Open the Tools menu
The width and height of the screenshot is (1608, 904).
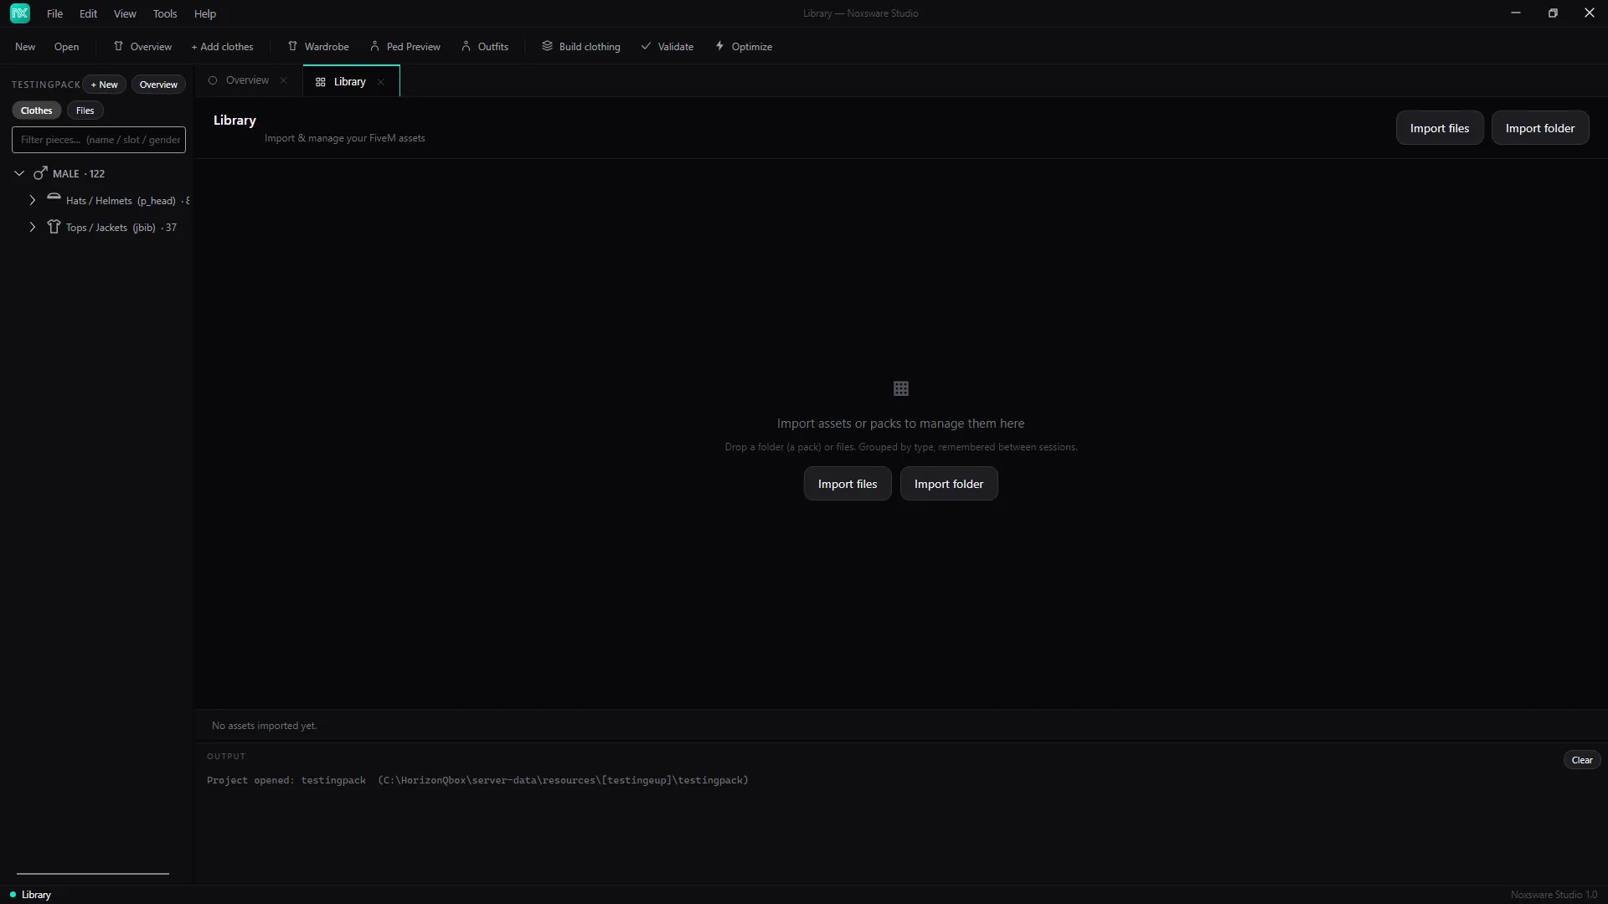pyautogui.click(x=165, y=13)
